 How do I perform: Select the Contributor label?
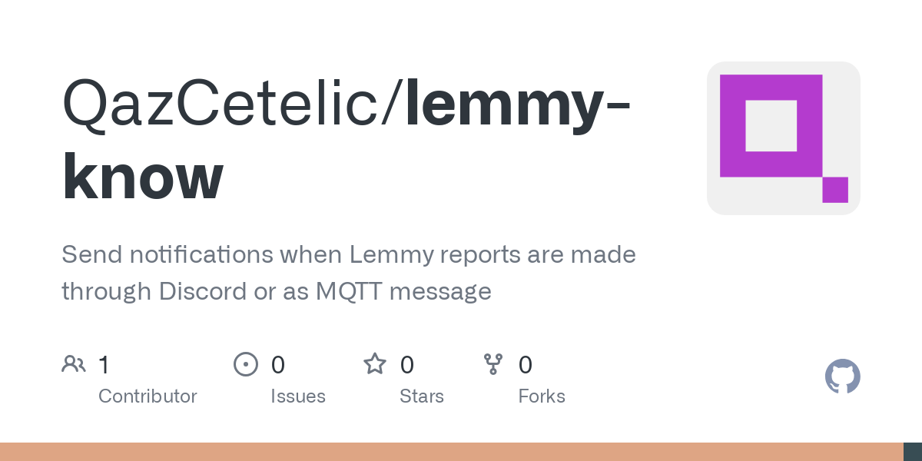(x=148, y=396)
